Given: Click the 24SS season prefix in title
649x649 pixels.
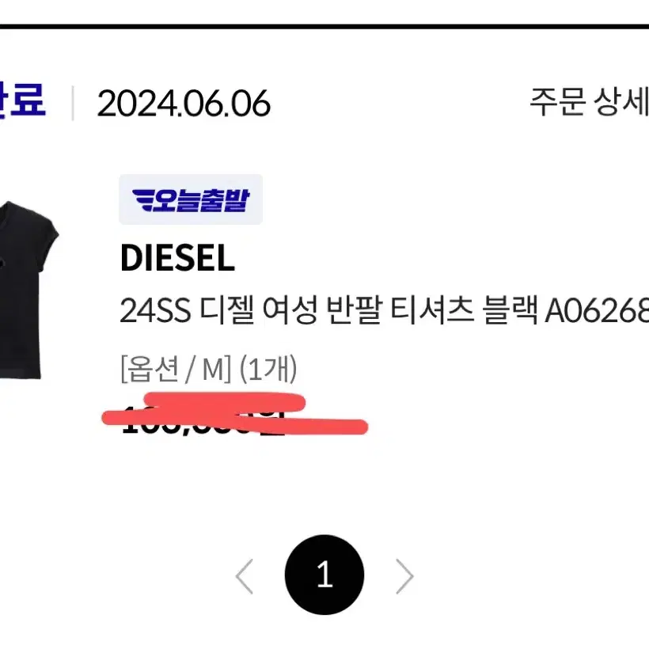Looking at the screenshot, I should pyautogui.click(x=155, y=311).
